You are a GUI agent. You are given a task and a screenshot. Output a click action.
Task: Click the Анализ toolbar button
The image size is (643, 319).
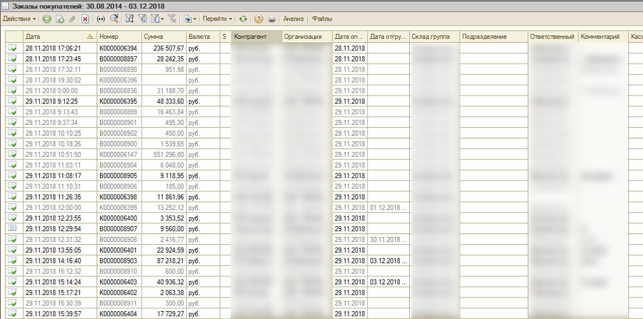[293, 19]
